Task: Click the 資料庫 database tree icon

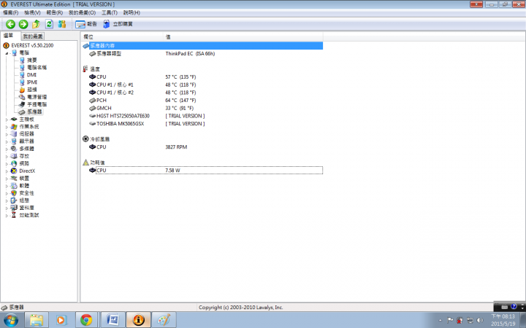Action: coord(14,208)
